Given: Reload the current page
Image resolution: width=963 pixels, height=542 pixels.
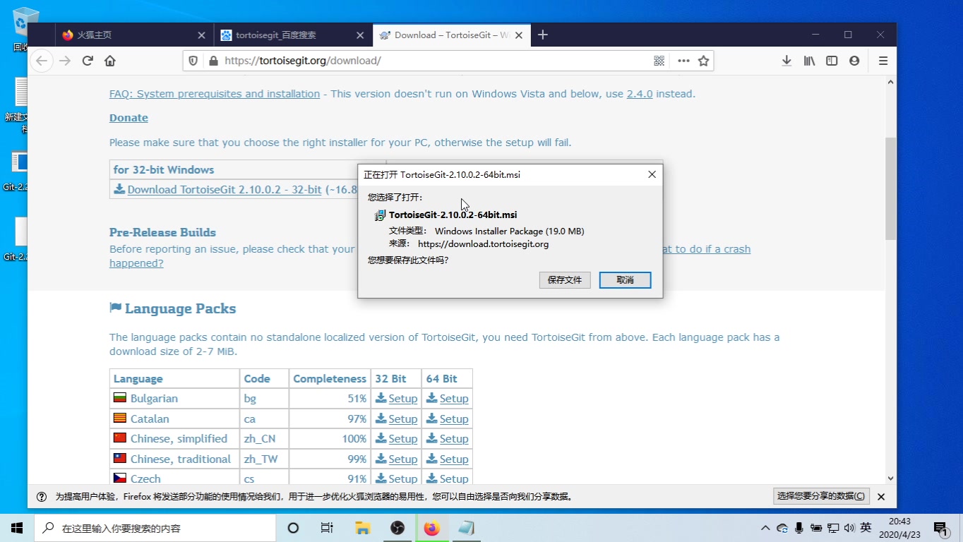Looking at the screenshot, I should pos(88,61).
